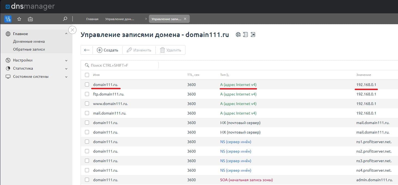Screen dimensions: 398x185
Task: Click the Изменить button
Action: pyautogui.click(x=139, y=50)
